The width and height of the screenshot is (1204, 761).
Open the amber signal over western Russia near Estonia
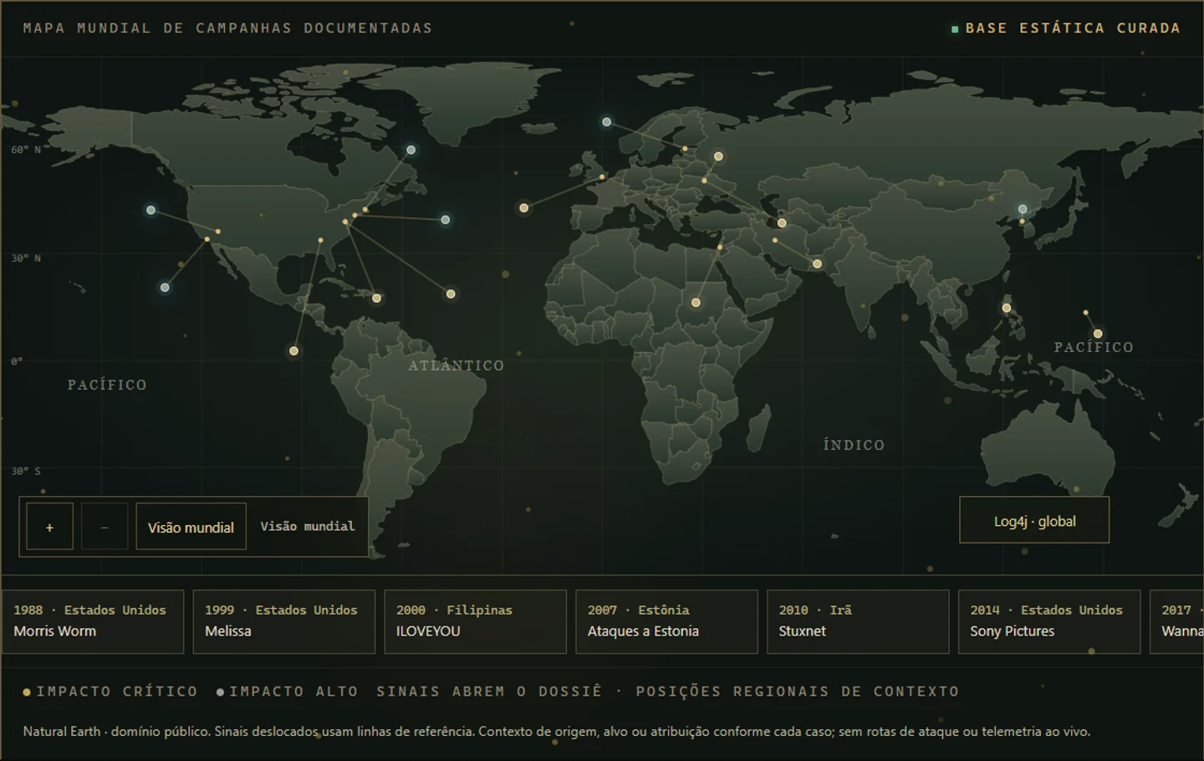[718, 156]
